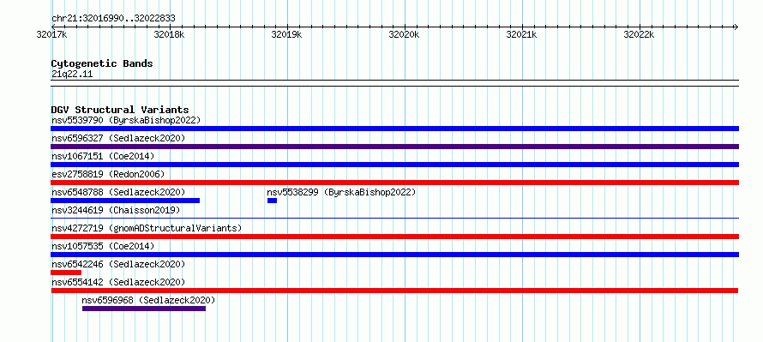Click the blue bar under nsv1057535

coord(394,255)
